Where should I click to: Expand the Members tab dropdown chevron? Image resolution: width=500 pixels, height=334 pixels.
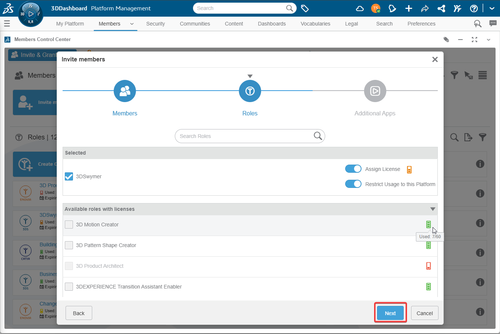tap(132, 24)
